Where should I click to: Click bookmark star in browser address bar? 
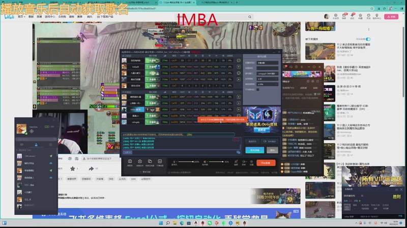click(372, 9)
